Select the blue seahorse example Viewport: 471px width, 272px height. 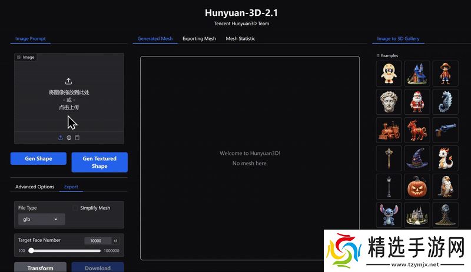coord(445,102)
